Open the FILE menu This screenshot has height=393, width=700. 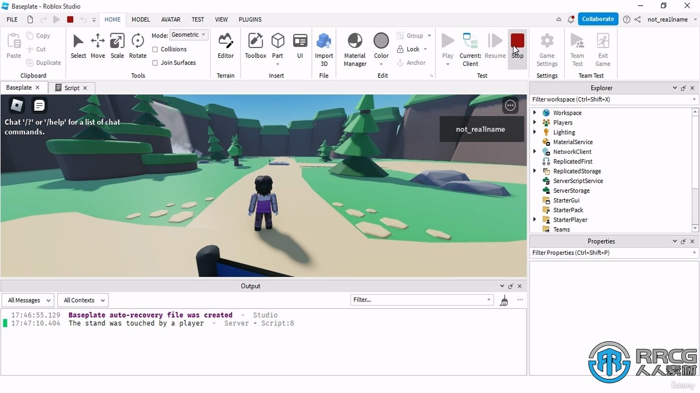(12, 19)
